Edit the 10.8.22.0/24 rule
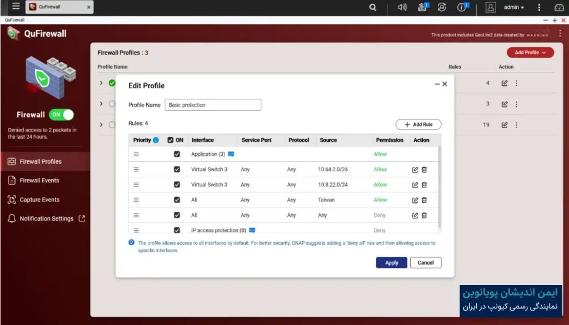 pyautogui.click(x=415, y=185)
